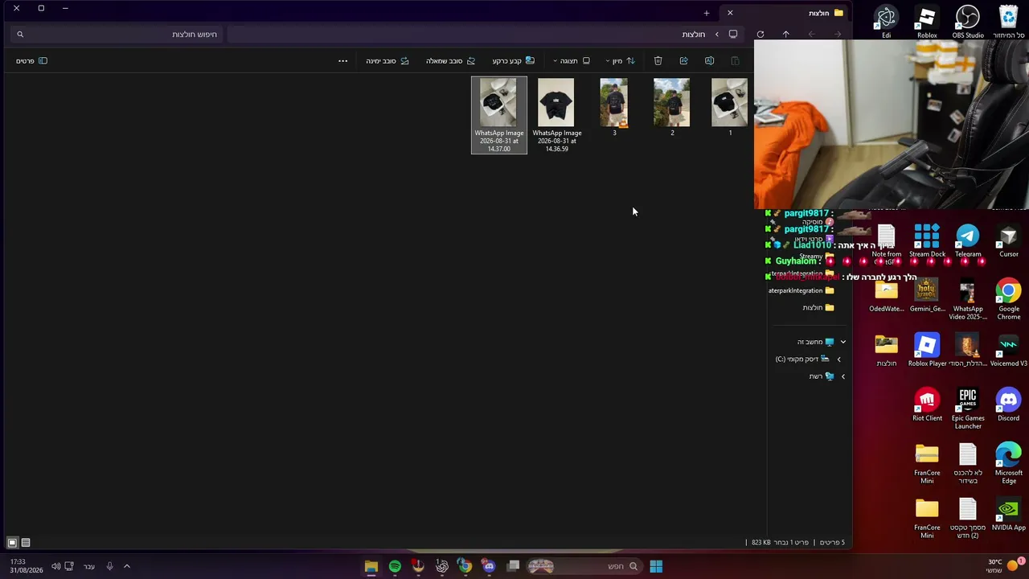Open the תצוגה view dropdown
This screenshot has height=579, width=1029.
coord(572,61)
